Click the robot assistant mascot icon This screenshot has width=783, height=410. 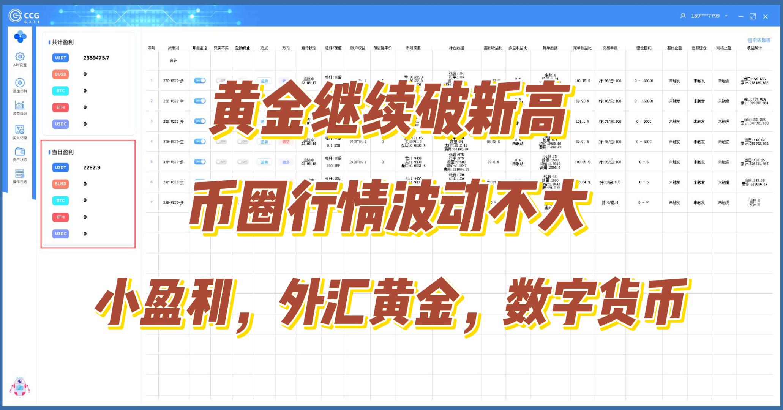coord(19,387)
